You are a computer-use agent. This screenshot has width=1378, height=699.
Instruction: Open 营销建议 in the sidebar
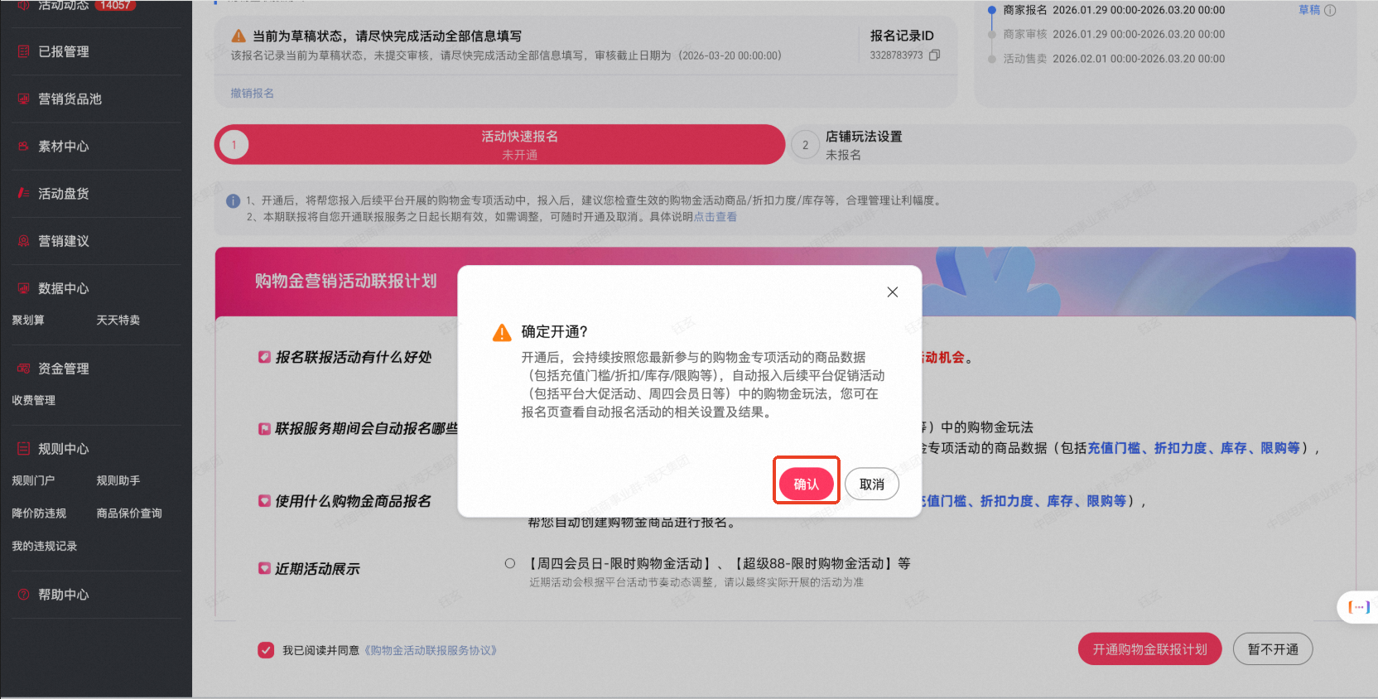click(x=63, y=241)
